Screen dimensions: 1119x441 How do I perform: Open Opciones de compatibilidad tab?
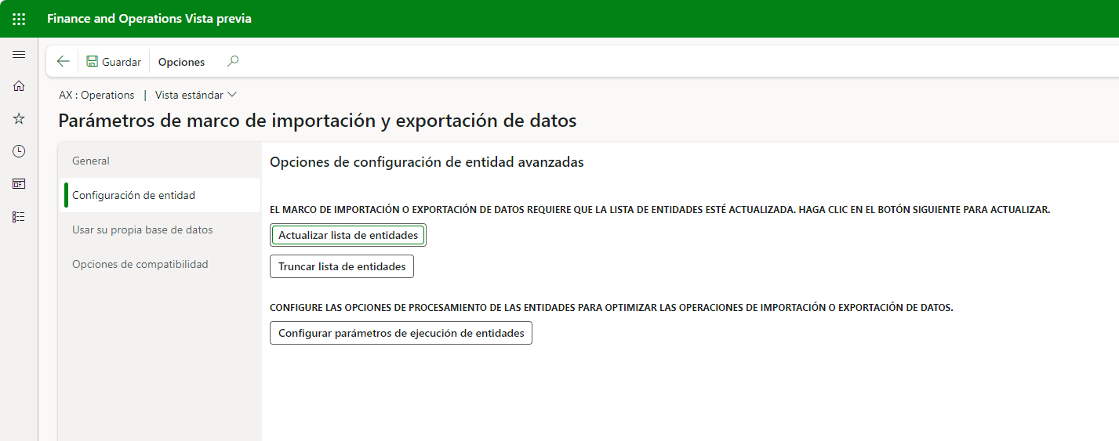pyautogui.click(x=140, y=264)
